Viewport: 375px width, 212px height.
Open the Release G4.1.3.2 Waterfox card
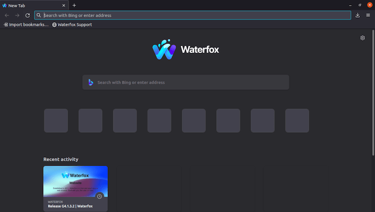(x=76, y=189)
